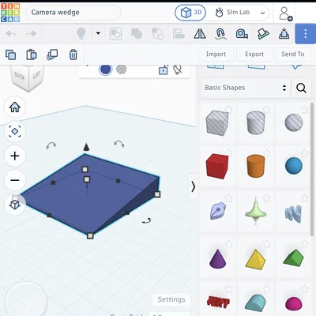Zoom in with plus button
Image resolution: width=316 pixels, height=316 pixels.
pyautogui.click(x=15, y=156)
